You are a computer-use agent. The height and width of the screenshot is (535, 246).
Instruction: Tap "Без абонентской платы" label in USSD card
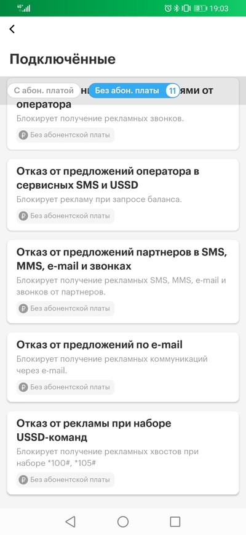coord(70,479)
